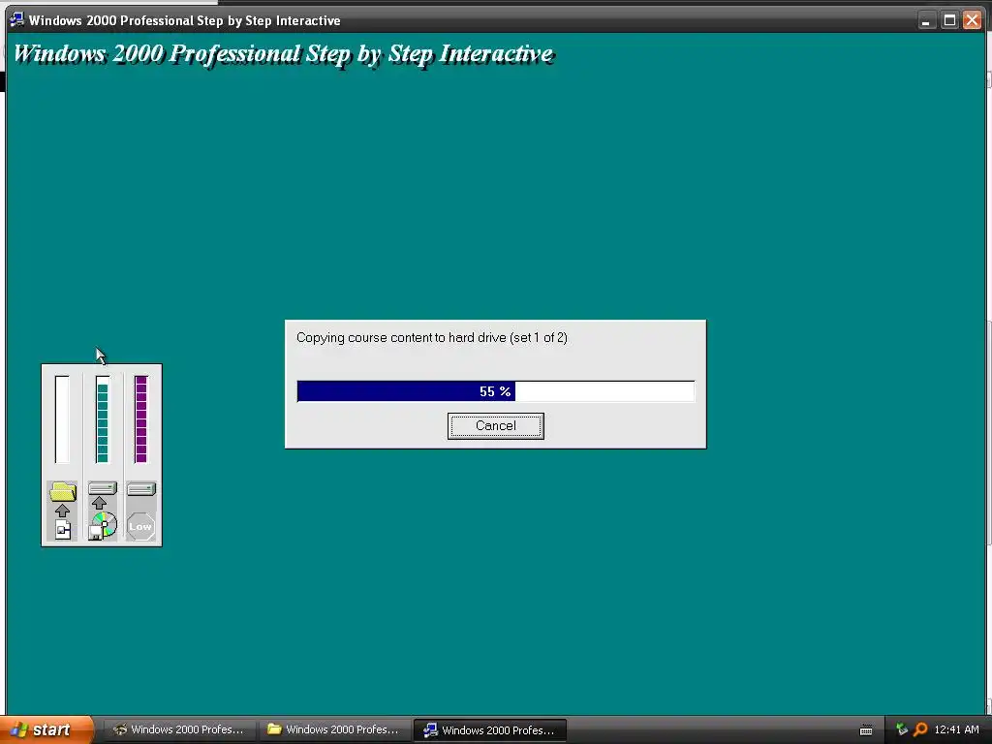
Task: Maximize the Step by Step Interactive window
Action: (x=949, y=20)
